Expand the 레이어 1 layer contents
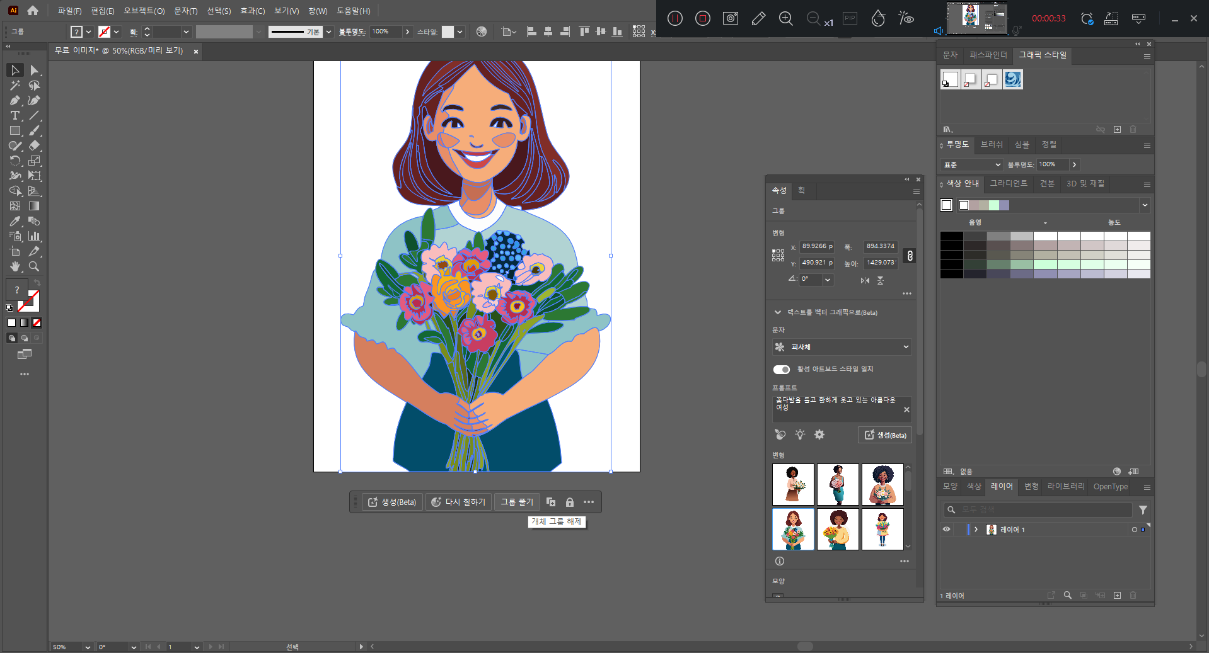The image size is (1209, 653). tap(976, 530)
